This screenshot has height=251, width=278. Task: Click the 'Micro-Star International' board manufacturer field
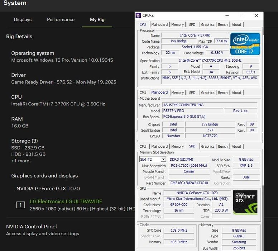pyautogui.click(x=197, y=199)
